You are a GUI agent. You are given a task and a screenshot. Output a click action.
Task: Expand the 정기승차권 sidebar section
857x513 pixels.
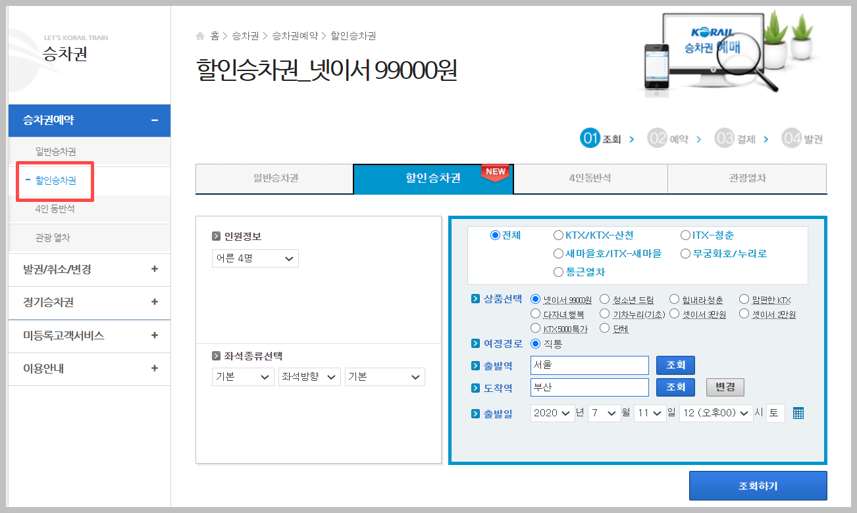[155, 302]
